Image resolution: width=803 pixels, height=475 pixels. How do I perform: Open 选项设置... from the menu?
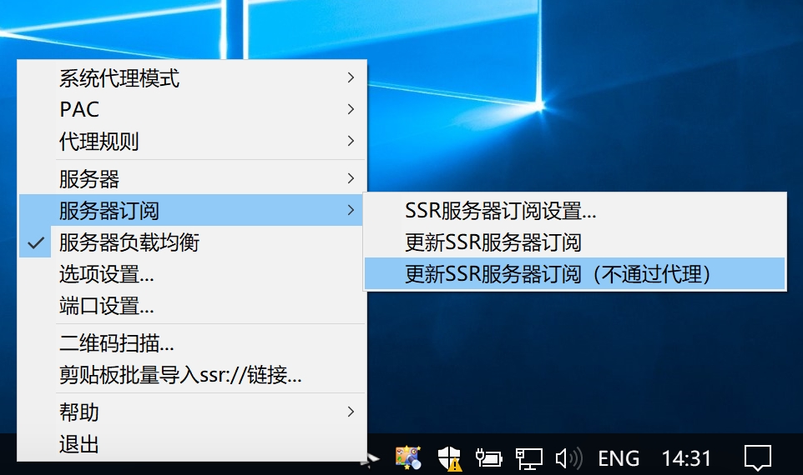106,274
